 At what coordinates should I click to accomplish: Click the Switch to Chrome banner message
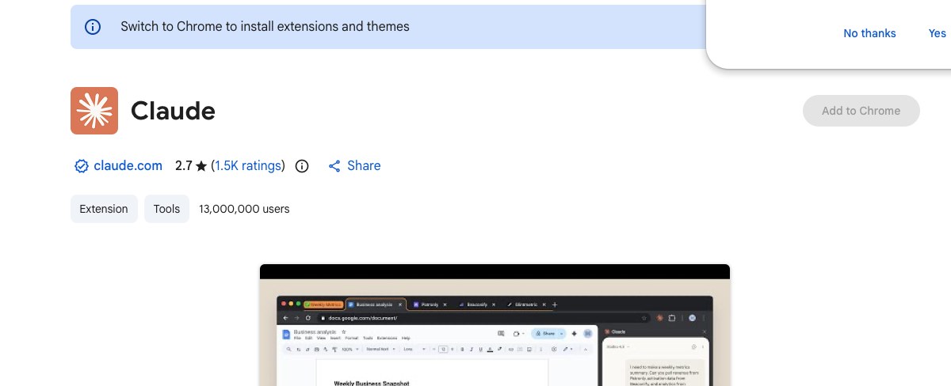pyautogui.click(x=265, y=27)
